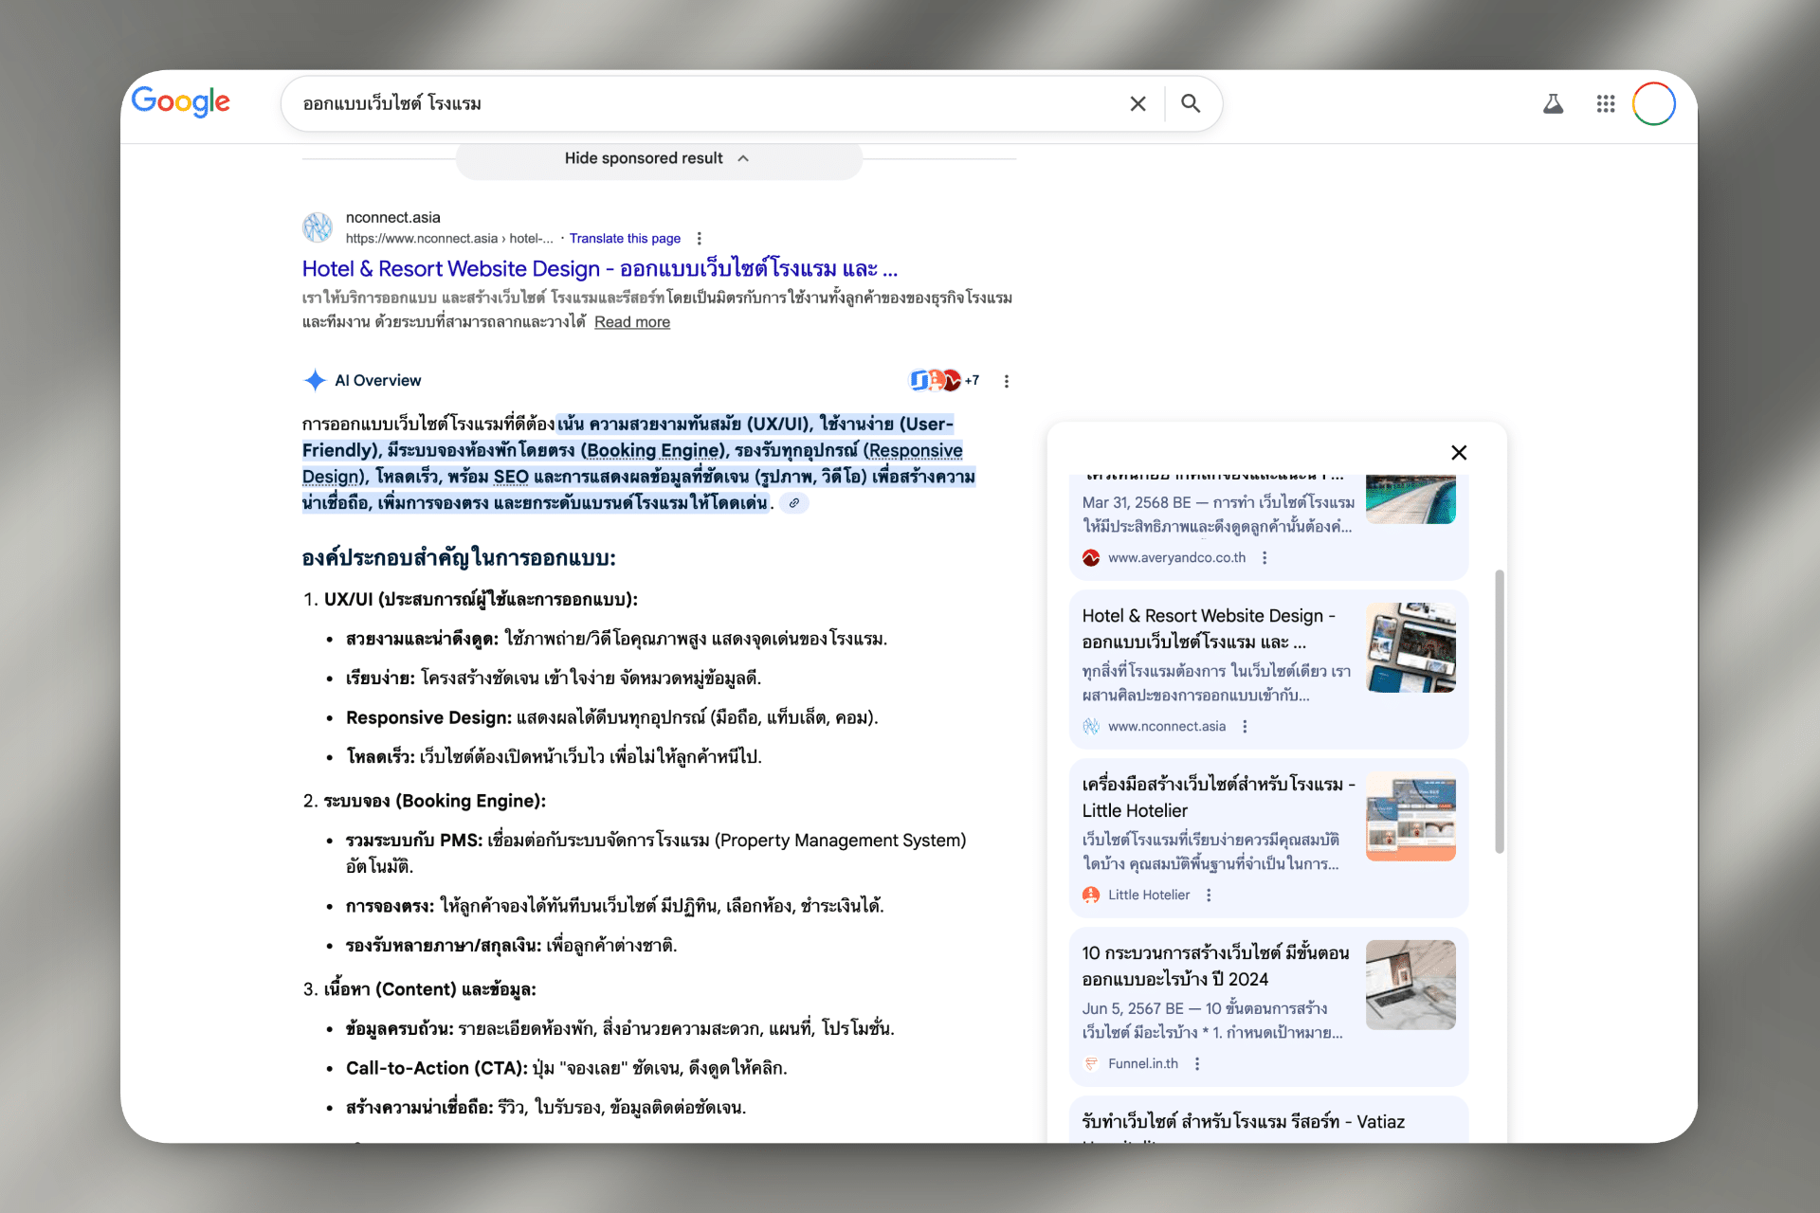This screenshot has height=1213, width=1820.
Task: Clear the search box text
Action: tap(1137, 103)
